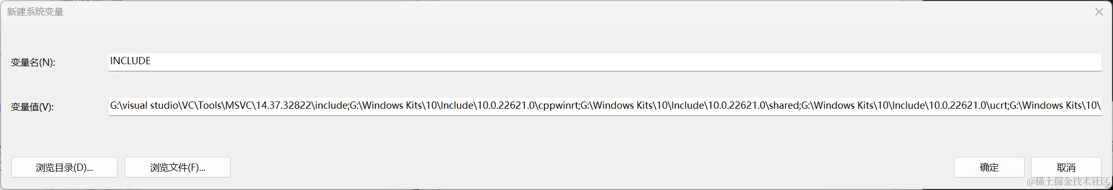The height and width of the screenshot is (190, 1113).
Task: Place cursor on cppwinrt in the value
Action: [557, 106]
